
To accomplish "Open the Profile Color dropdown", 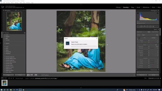I will [x=144, y=35].
